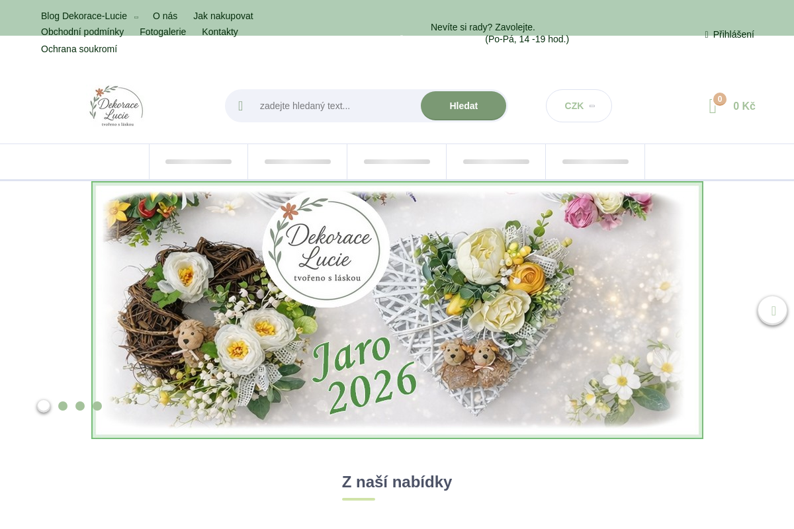Open the Fotogalerie link
The width and height of the screenshot is (794, 529).
tap(163, 32)
